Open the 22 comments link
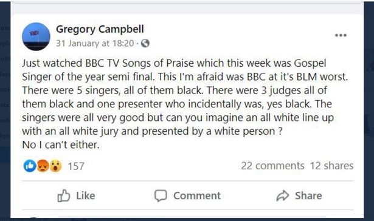Screen dimensions: 374x221 (x=272, y=166)
